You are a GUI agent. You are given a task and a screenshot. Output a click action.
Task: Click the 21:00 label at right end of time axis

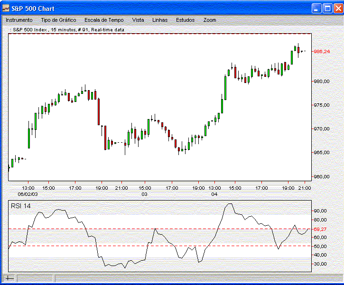point(305,188)
